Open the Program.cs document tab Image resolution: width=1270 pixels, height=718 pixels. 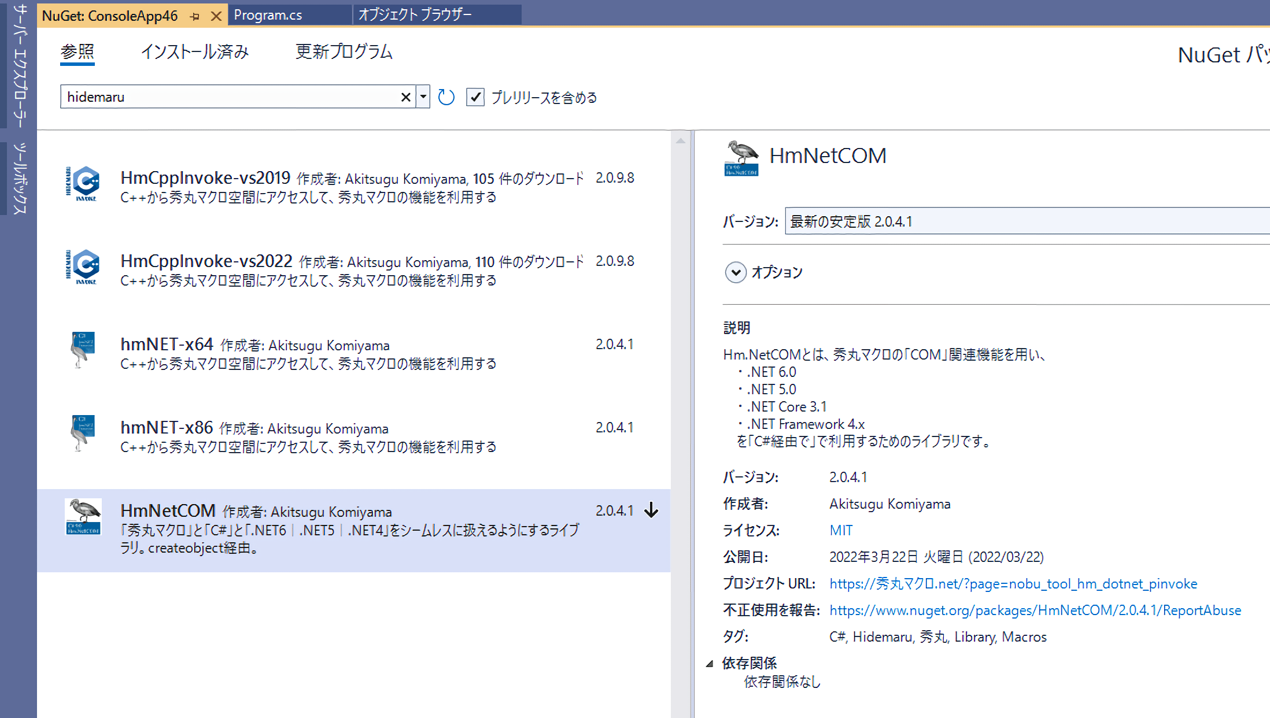[268, 15]
